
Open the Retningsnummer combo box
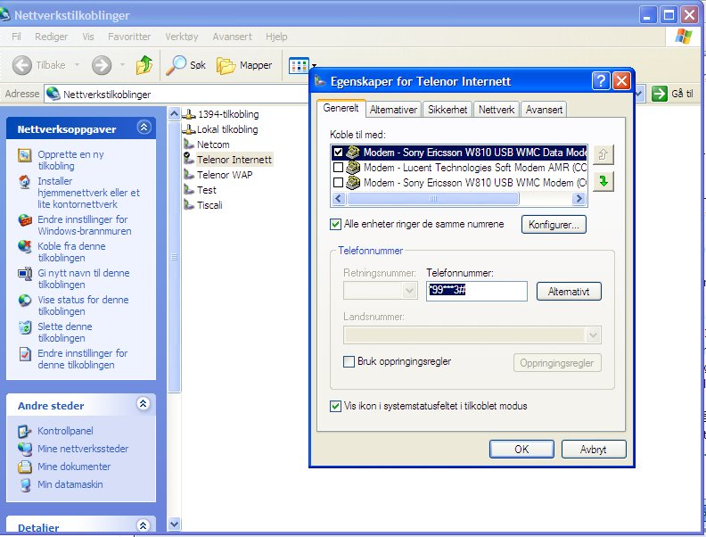380,291
